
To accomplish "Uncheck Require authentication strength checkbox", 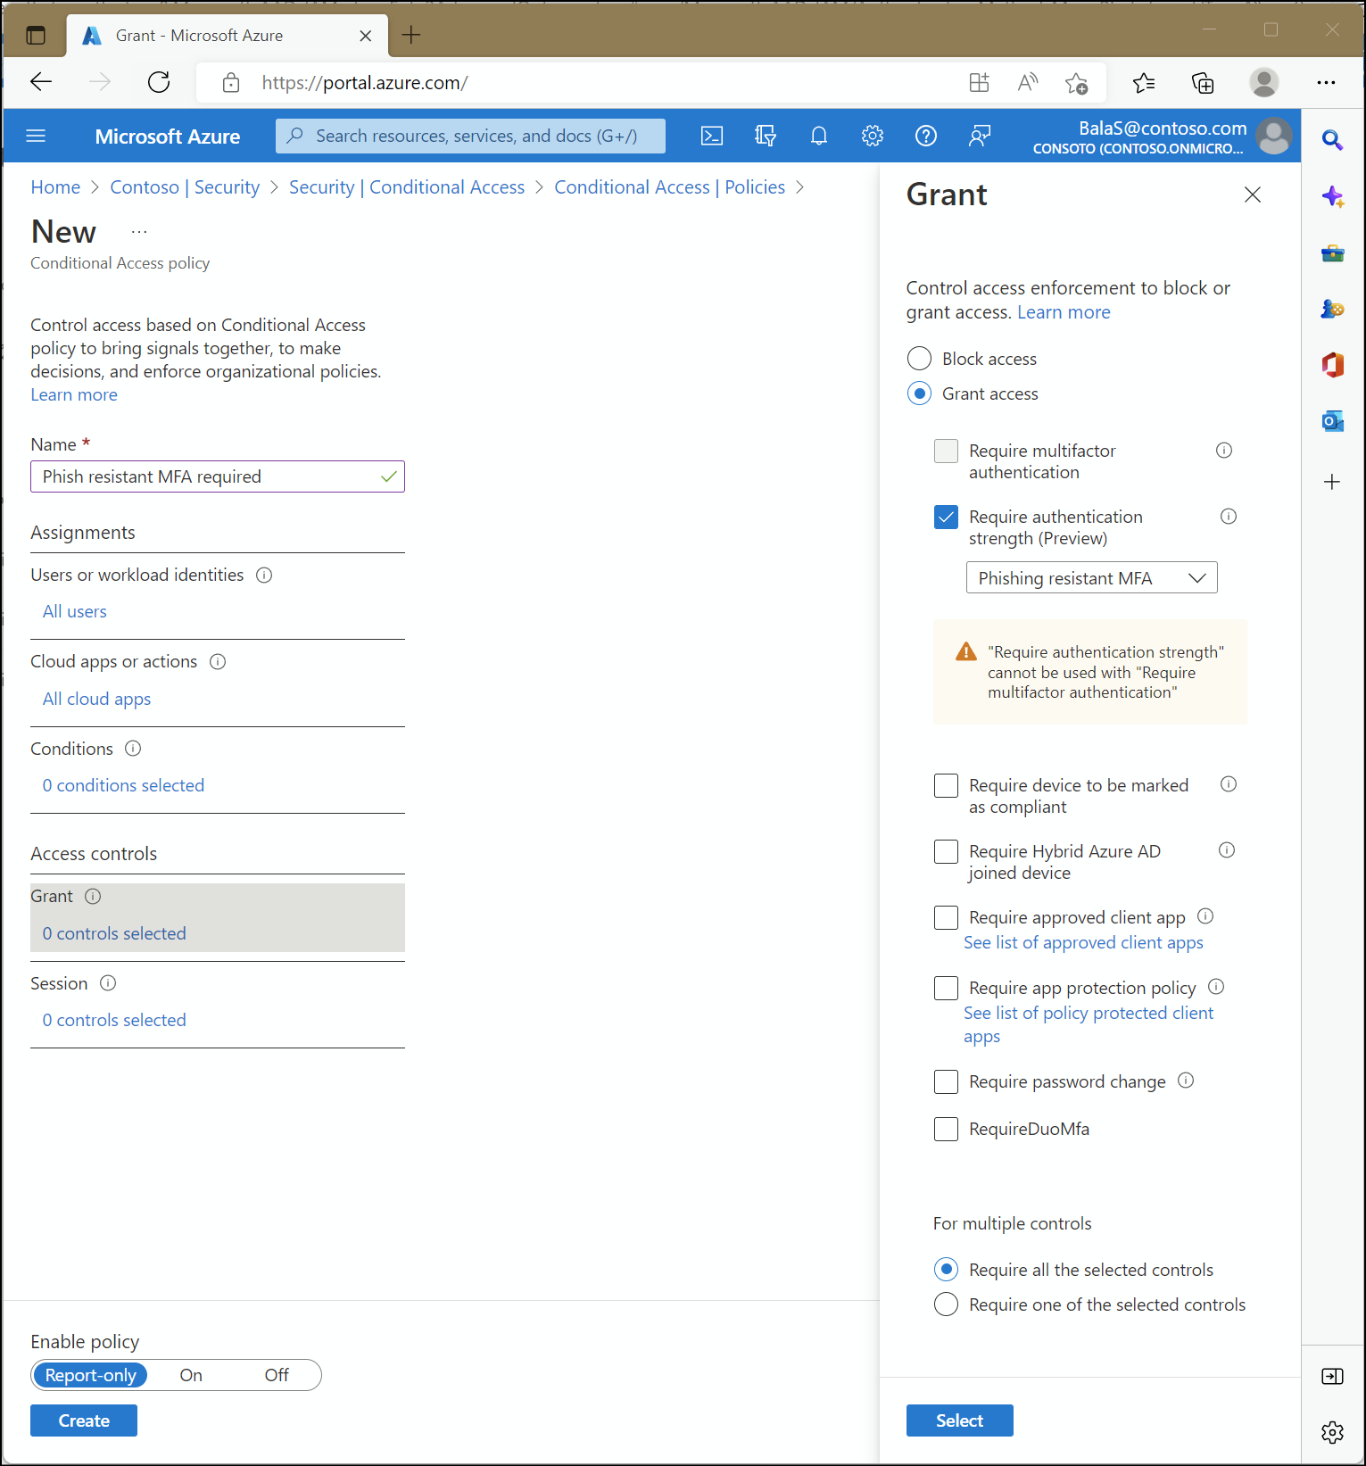I will coord(946,518).
